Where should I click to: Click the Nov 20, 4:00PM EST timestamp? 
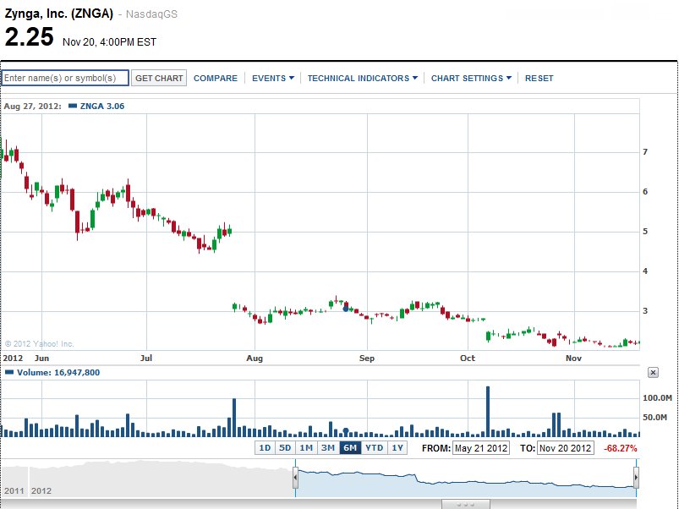tap(110, 42)
